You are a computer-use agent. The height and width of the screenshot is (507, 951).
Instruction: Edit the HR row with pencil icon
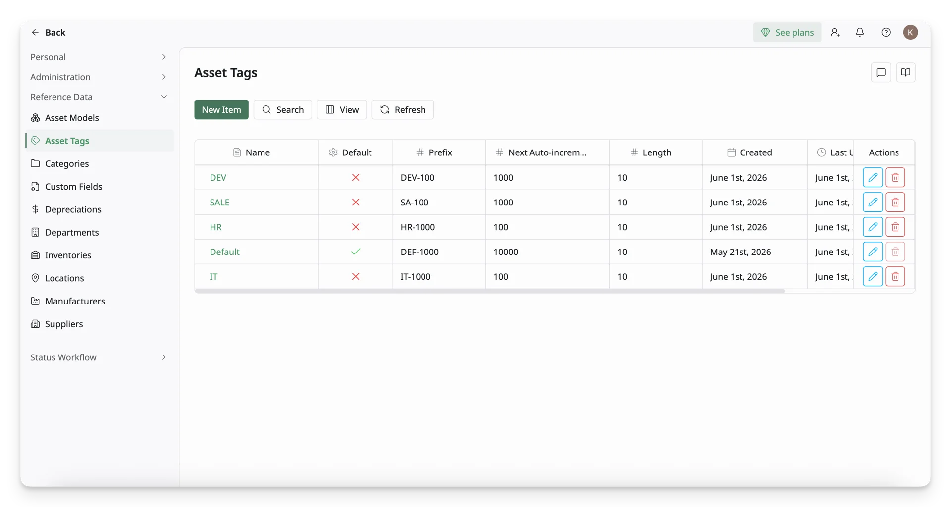[x=873, y=227]
